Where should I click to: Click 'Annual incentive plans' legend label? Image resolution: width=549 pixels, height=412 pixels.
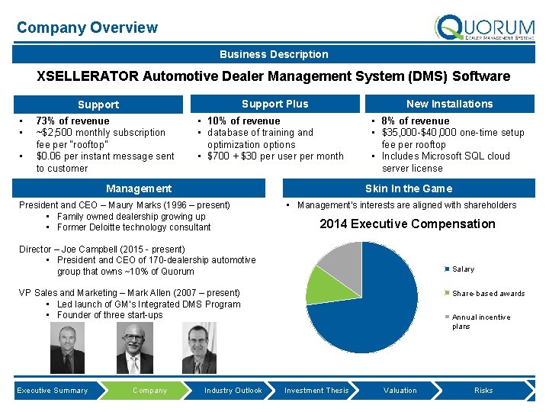coord(481,322)
